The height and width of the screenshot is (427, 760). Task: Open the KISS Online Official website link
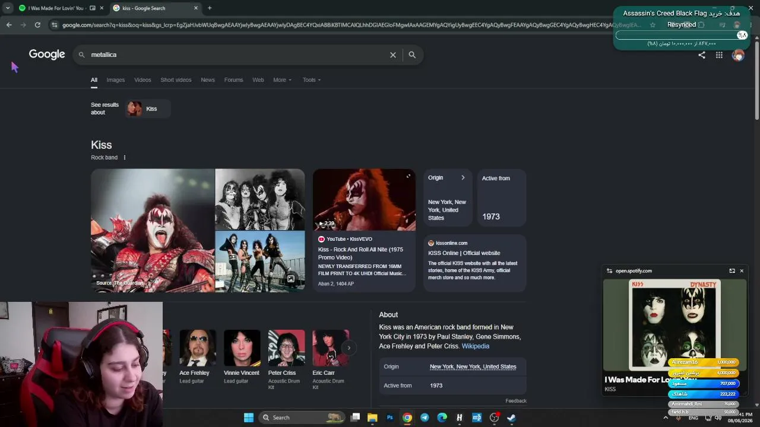[x=464, y=253]
